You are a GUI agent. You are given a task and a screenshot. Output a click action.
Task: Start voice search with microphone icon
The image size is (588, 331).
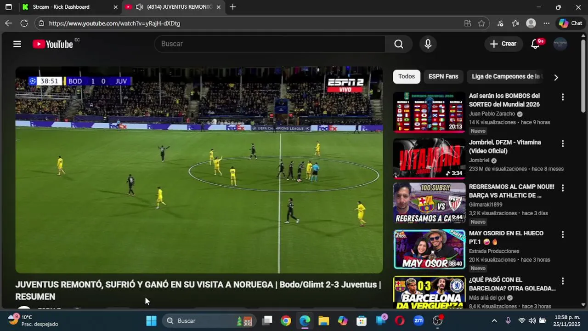(428, 44)
